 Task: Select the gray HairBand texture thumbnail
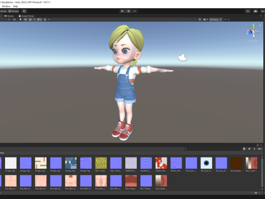pos(131,163)
